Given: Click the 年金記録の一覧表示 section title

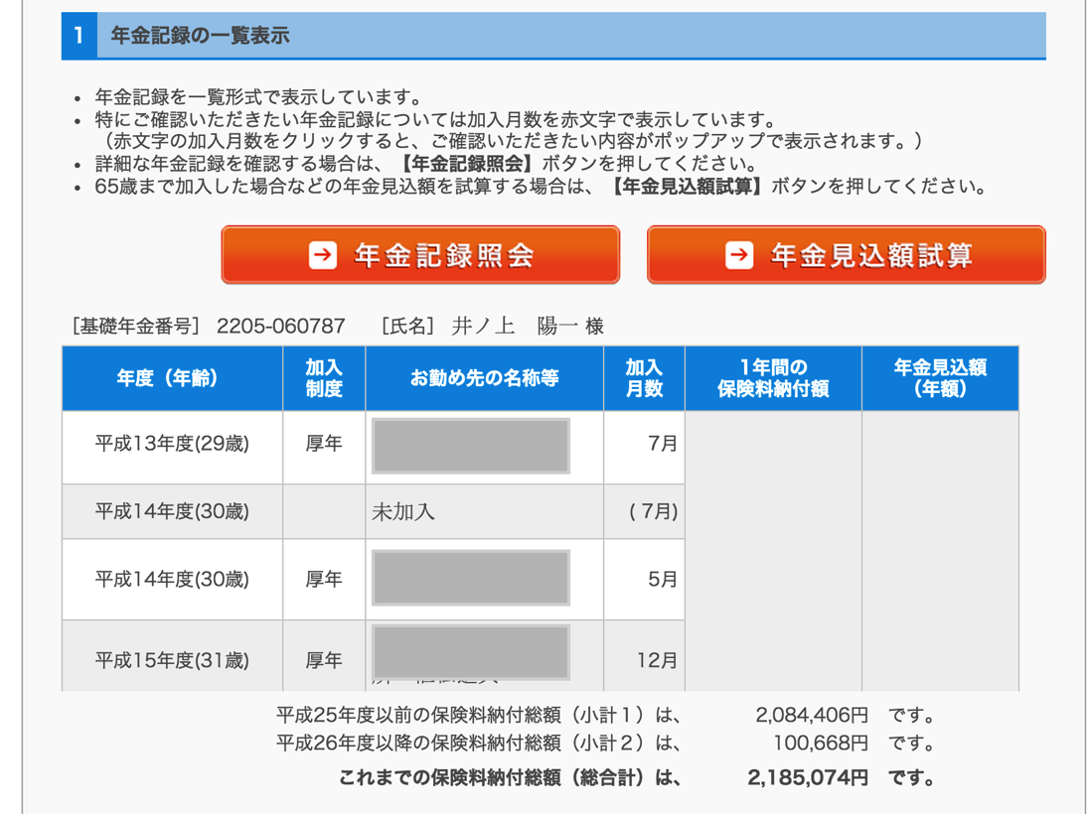Looking at the screenshot, I should pyautogui.click(x=200, y=36).
